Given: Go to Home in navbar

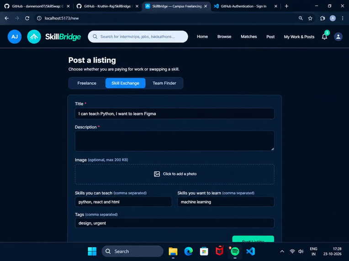Looking at the screenshot, I should point(202,36).
